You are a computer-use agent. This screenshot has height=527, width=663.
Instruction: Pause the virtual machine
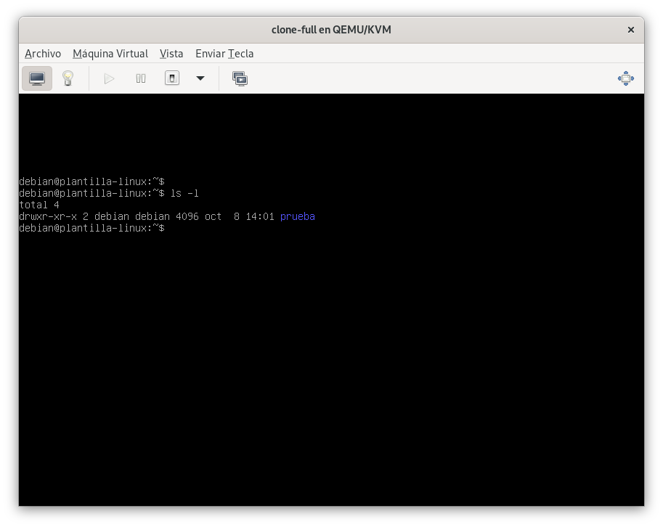[x=141, y=78]
